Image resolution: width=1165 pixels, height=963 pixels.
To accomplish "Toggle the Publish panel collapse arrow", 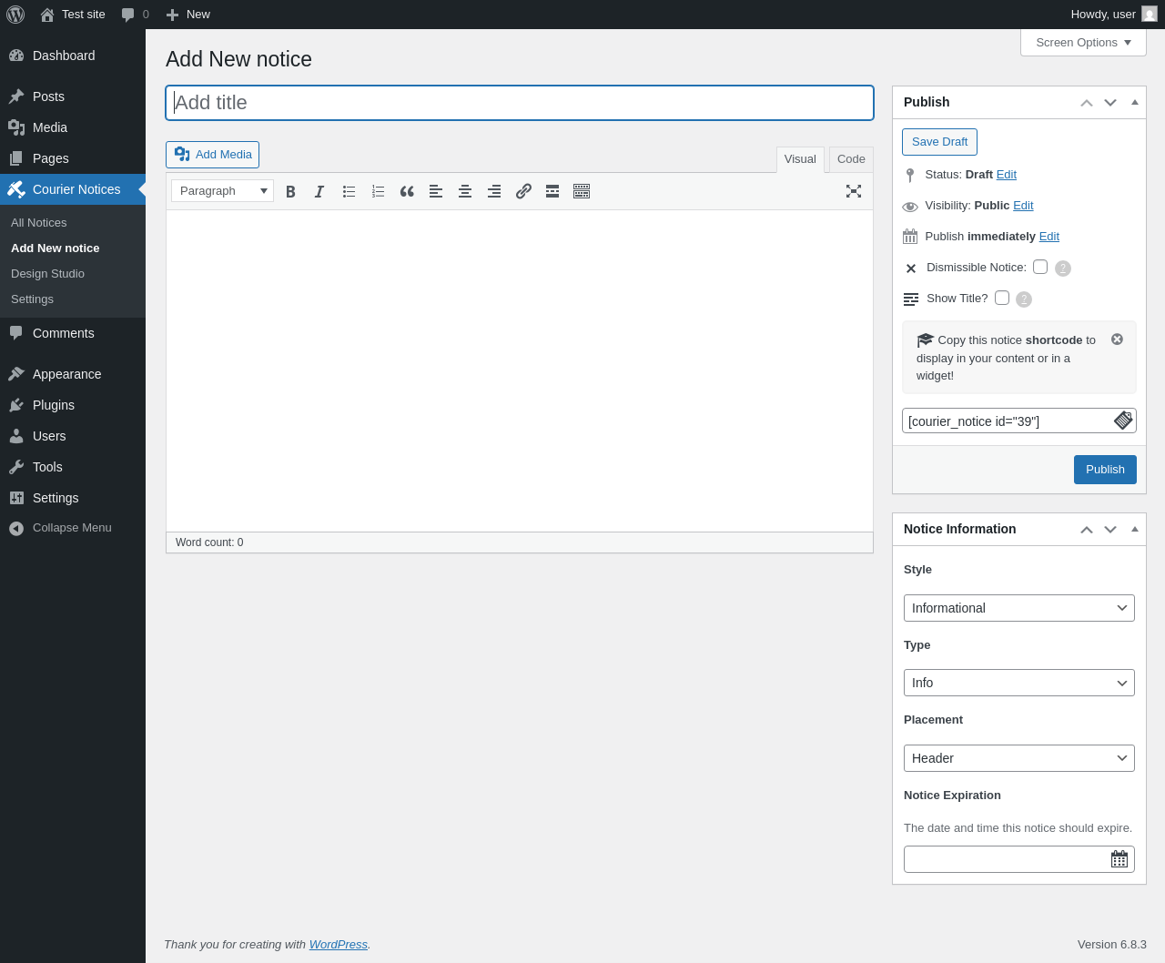I will (1135, 102).
